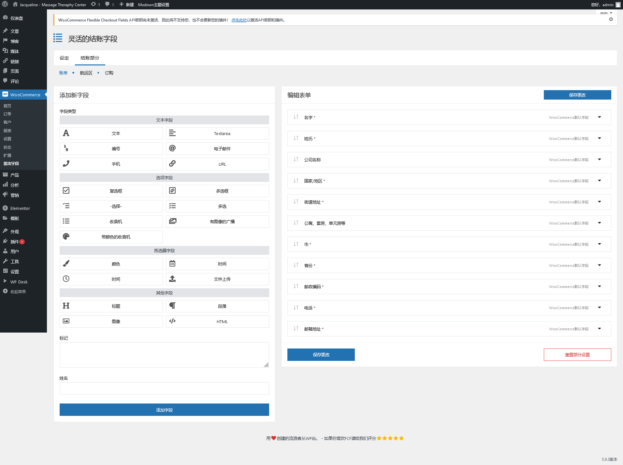Viewport: 623px width, 465px height.
Task: Select the URL link field type icon
Action: coord(172,164)
